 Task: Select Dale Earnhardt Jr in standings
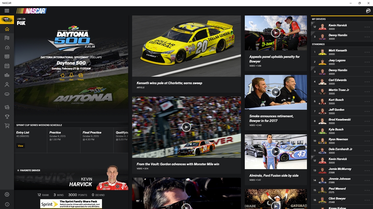click(x=342, y=151)
